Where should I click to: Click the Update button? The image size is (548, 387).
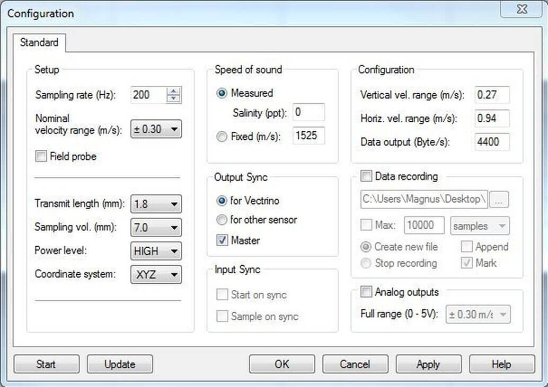120,364
